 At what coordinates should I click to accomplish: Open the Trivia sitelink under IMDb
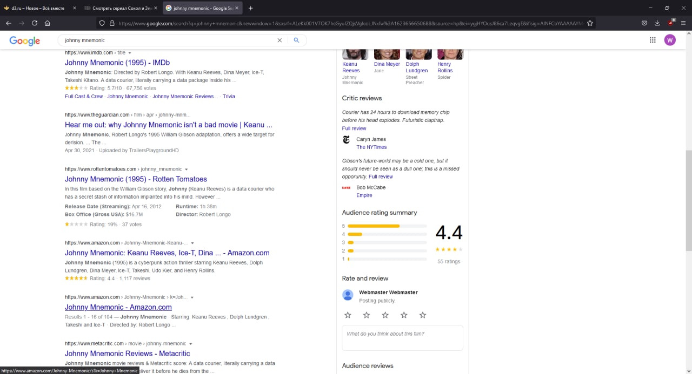(x=229, y=97)
